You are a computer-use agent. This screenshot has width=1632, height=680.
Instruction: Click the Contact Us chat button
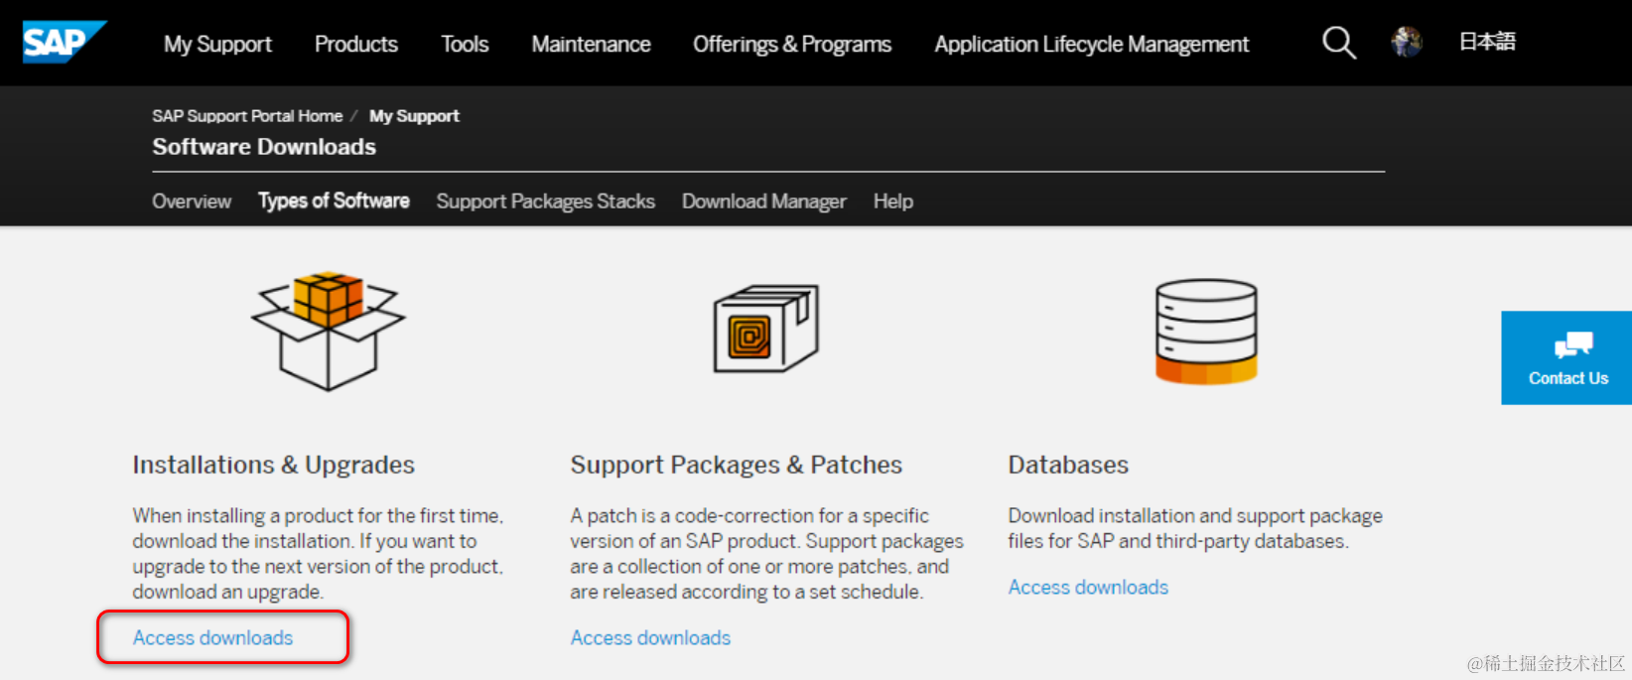point(1566,357)
